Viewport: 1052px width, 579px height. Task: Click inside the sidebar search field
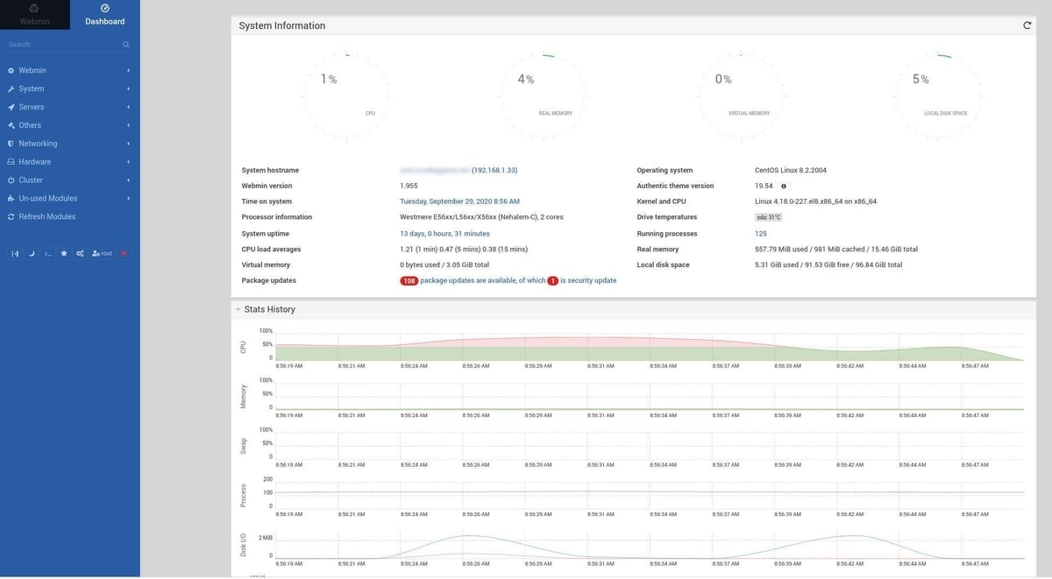point(61,43)
